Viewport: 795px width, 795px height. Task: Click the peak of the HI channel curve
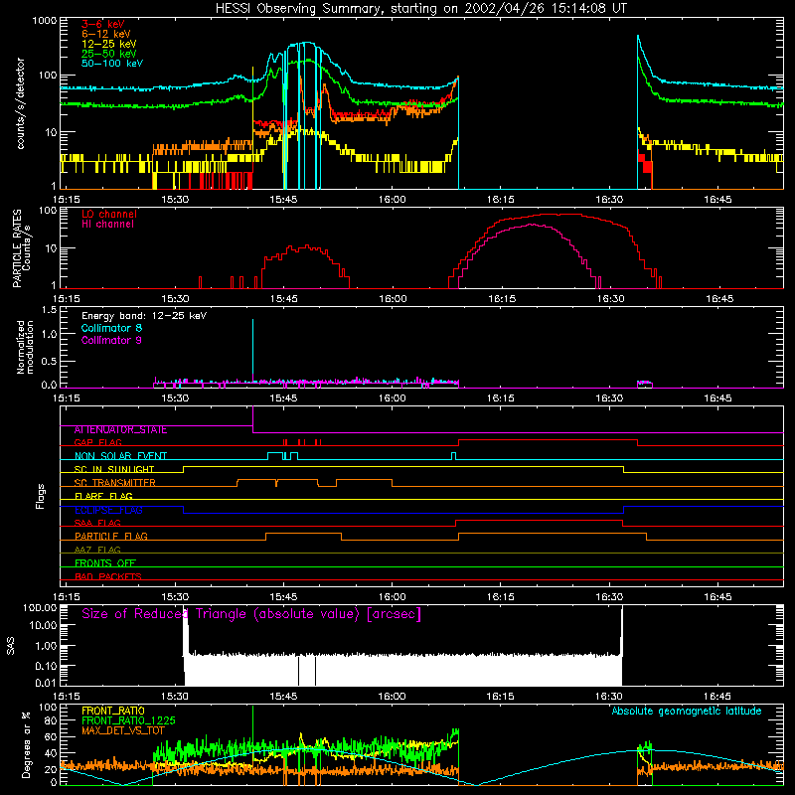533,225
